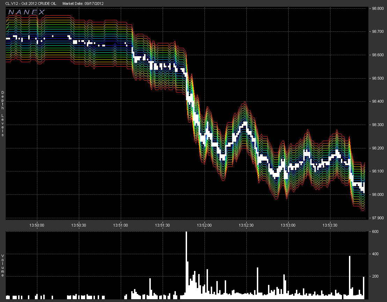Select the 13:50:30 time axis label
The image size is (387, 302).
coord(79,226)
